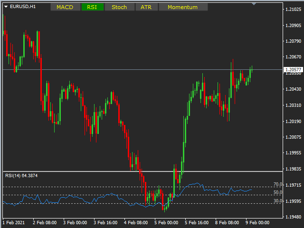Click the MACD indicator button

coord(65,7)
